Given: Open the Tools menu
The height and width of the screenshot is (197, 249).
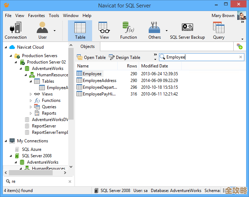Looking at the screenshot, I should 54,16.
